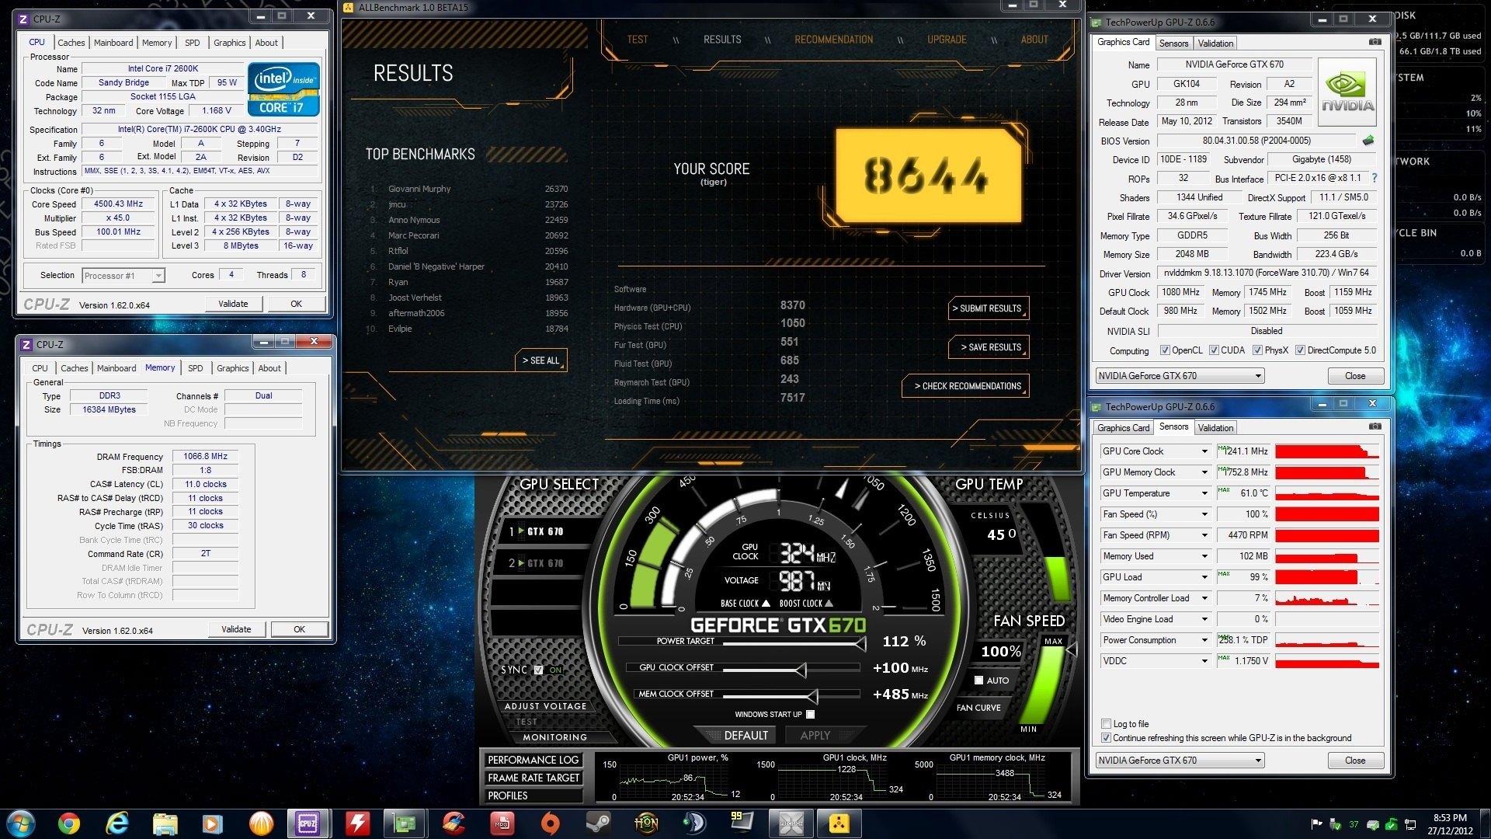This screenshot has width=1491, height=839.
Task: Open Origin from the taskbar
Action: coord(550,823)
